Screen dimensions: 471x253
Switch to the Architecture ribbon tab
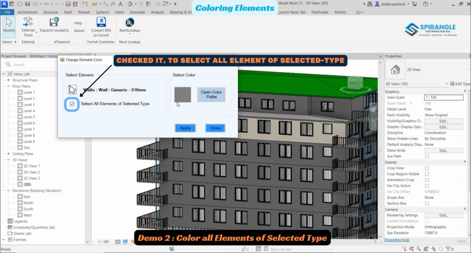tap(27, 12)
